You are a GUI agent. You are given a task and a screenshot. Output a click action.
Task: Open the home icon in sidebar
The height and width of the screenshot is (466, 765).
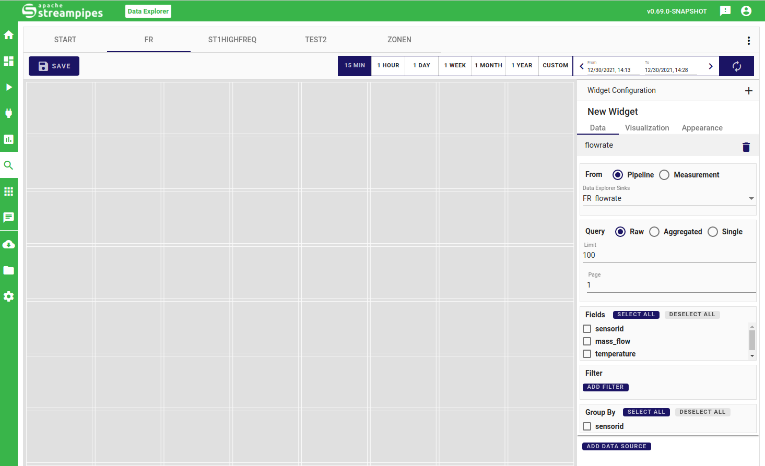coord(8,35)
